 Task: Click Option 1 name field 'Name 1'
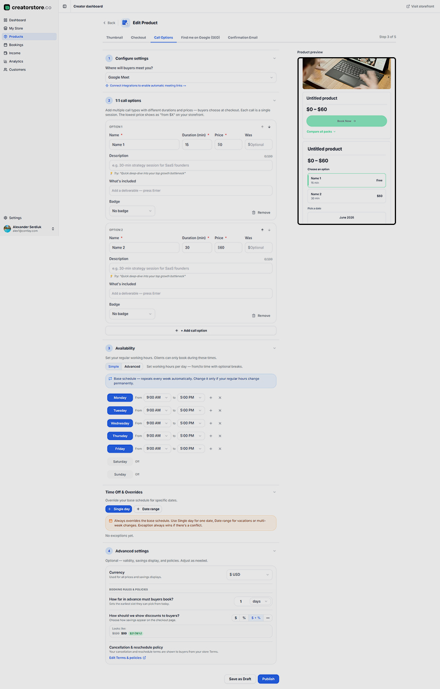[x=144, y=145]
